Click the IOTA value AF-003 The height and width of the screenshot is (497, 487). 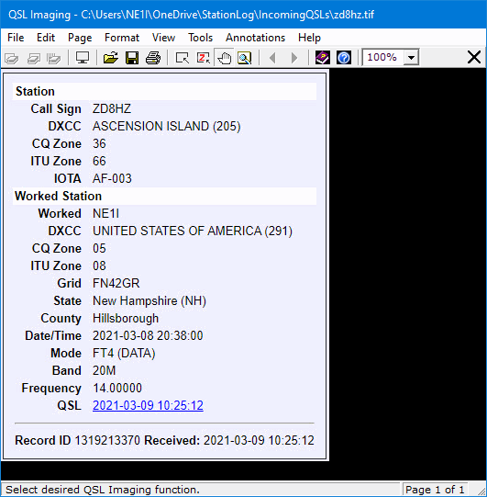pos(112,179)
